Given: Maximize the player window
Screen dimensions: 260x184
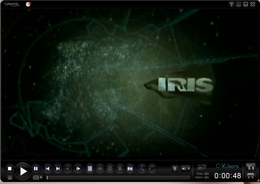Looking at the screenshot, I should (246, 4).
